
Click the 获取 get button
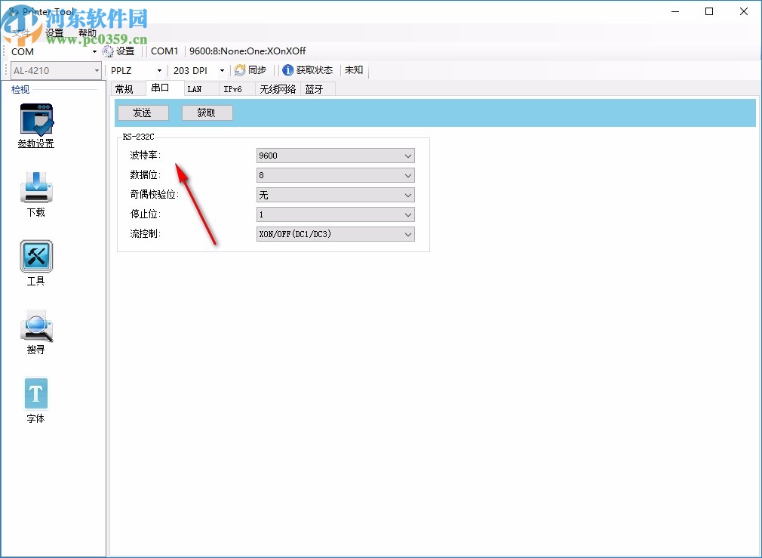[x=207, y=112]
